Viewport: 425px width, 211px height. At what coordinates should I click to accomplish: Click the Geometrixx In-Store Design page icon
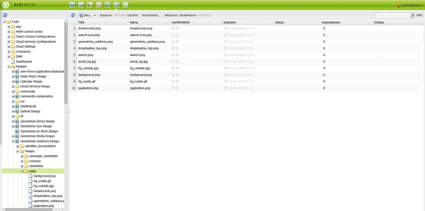tap(17, 131)
